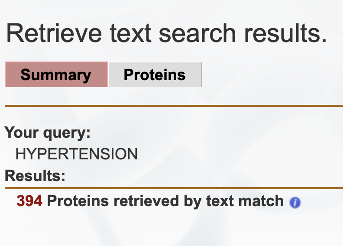Click the brown divider under Results

tap(173, 188)
